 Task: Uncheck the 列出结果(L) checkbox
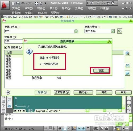(x=6, y=47)
